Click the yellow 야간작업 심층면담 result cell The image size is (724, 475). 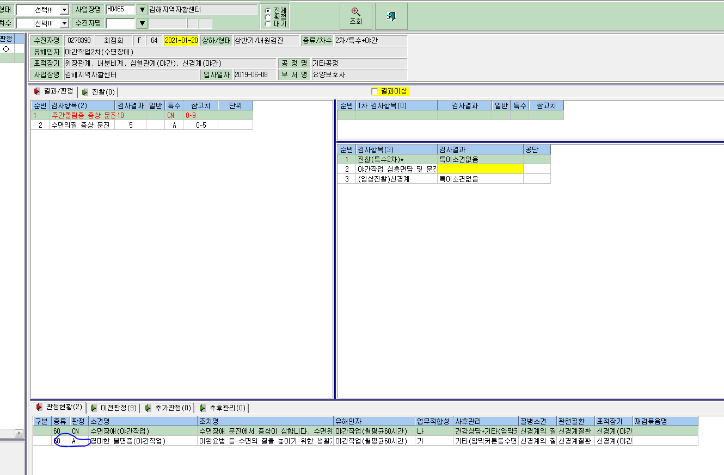pyautogui.click(x=480, y=169)
